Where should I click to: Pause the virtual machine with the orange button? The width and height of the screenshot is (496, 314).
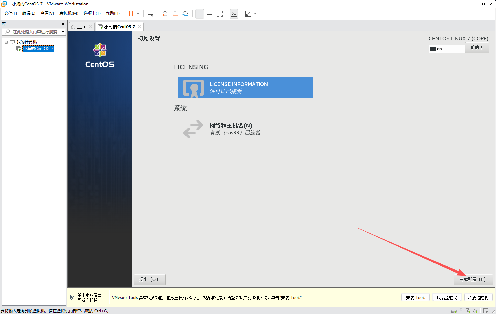pos(131,14)
